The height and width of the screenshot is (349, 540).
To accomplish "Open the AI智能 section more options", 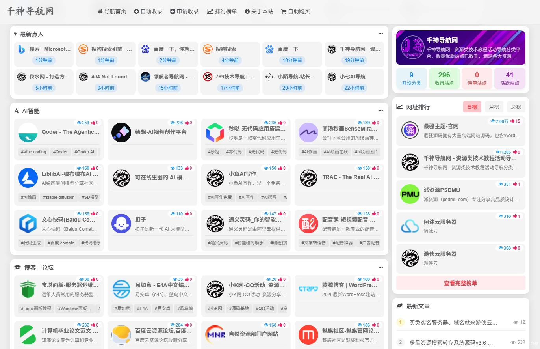I will 380,110.
